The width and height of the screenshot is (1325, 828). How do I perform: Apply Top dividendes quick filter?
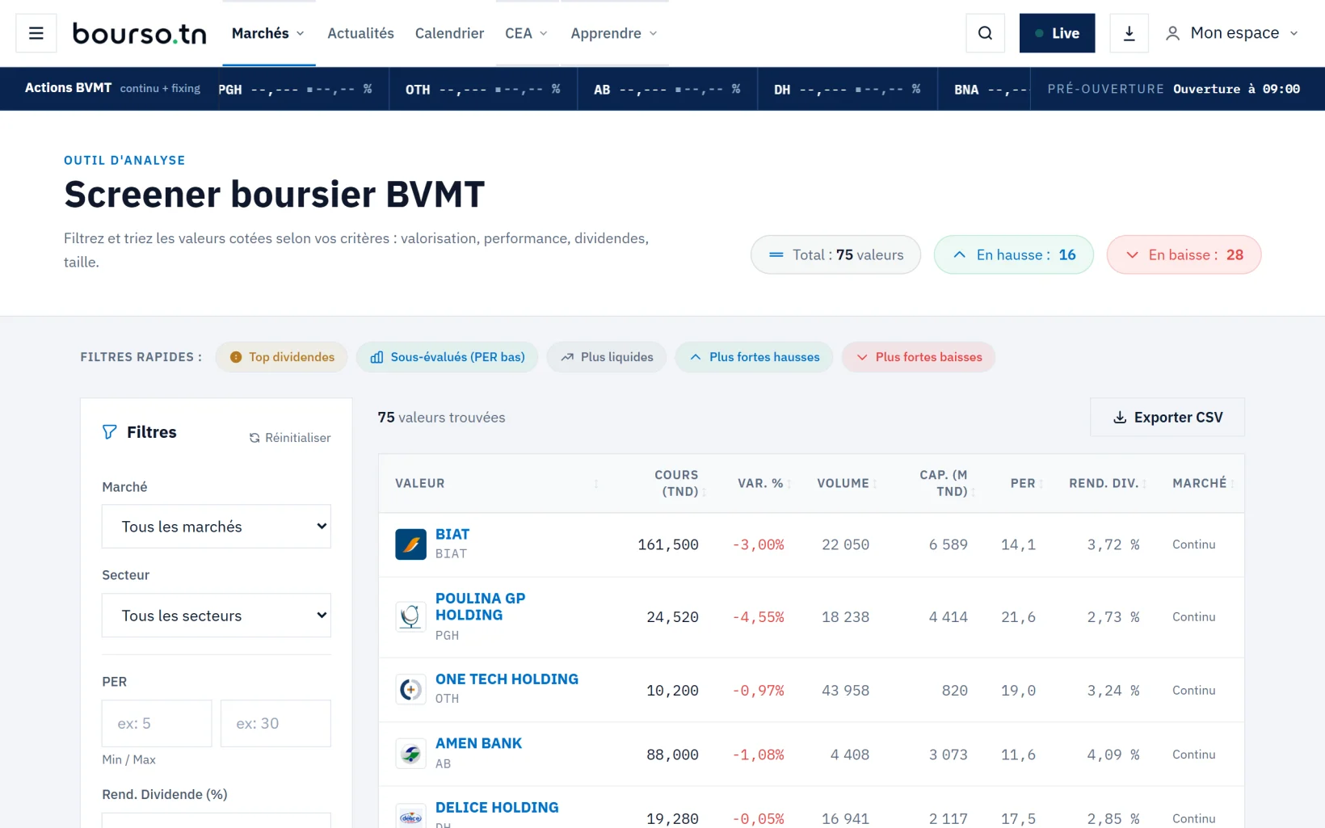pos(281,357)
